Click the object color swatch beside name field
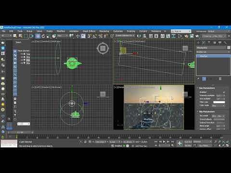 click(x=229, y=48)
